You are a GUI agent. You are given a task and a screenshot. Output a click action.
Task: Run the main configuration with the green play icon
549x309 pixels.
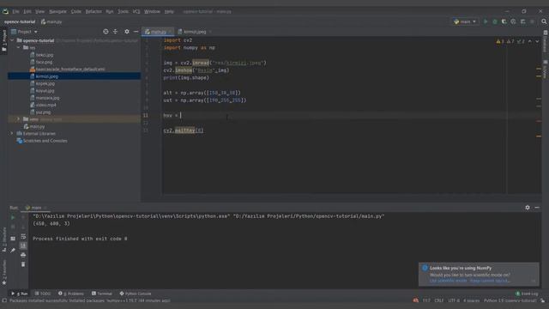pos(486,21)
